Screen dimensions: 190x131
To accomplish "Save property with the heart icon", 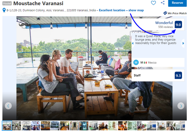I will point(153,3).
